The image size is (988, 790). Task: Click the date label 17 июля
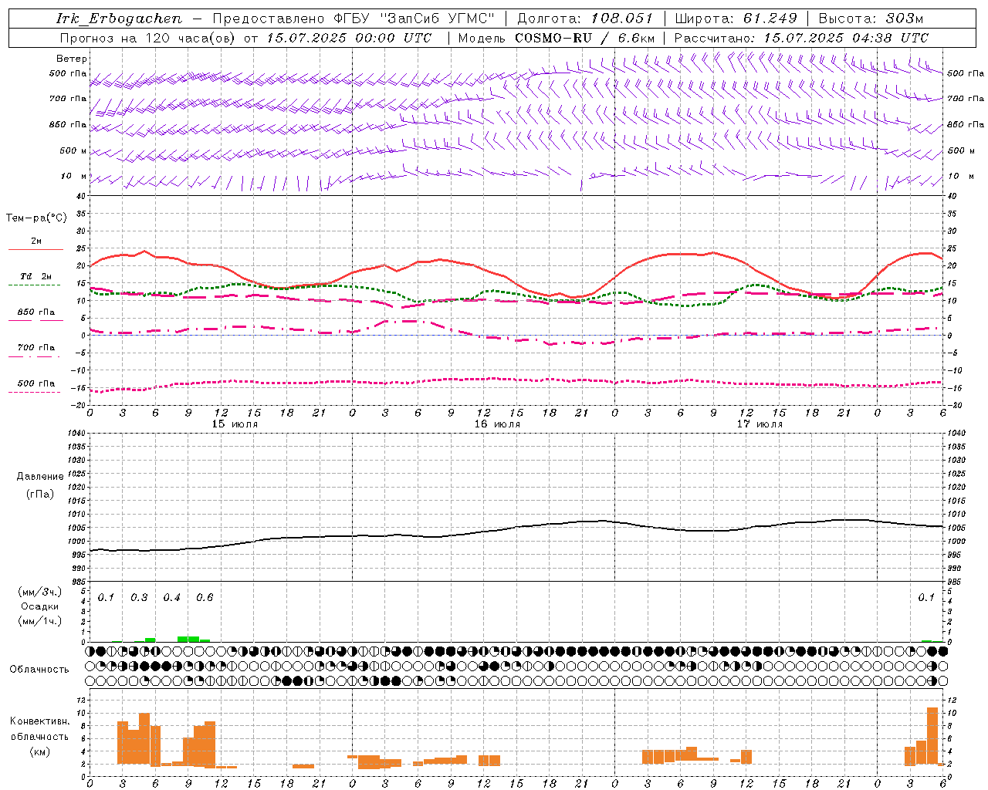pyautogui.click(x=760, y=424)
